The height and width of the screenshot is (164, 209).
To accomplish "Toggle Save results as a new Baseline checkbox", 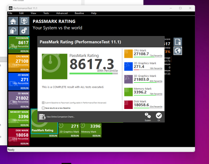I will tap(43, 108).
